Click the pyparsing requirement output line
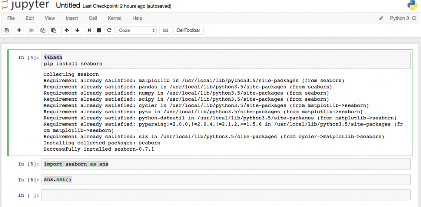This screenshot has height=207, width=421. click(x=223, y=127)
